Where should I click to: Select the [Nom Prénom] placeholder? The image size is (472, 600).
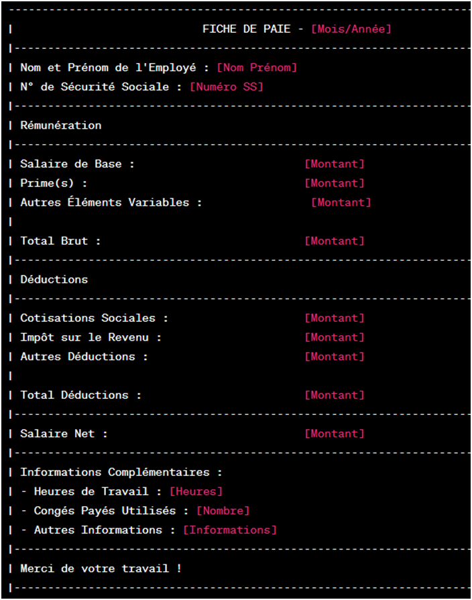257,68
